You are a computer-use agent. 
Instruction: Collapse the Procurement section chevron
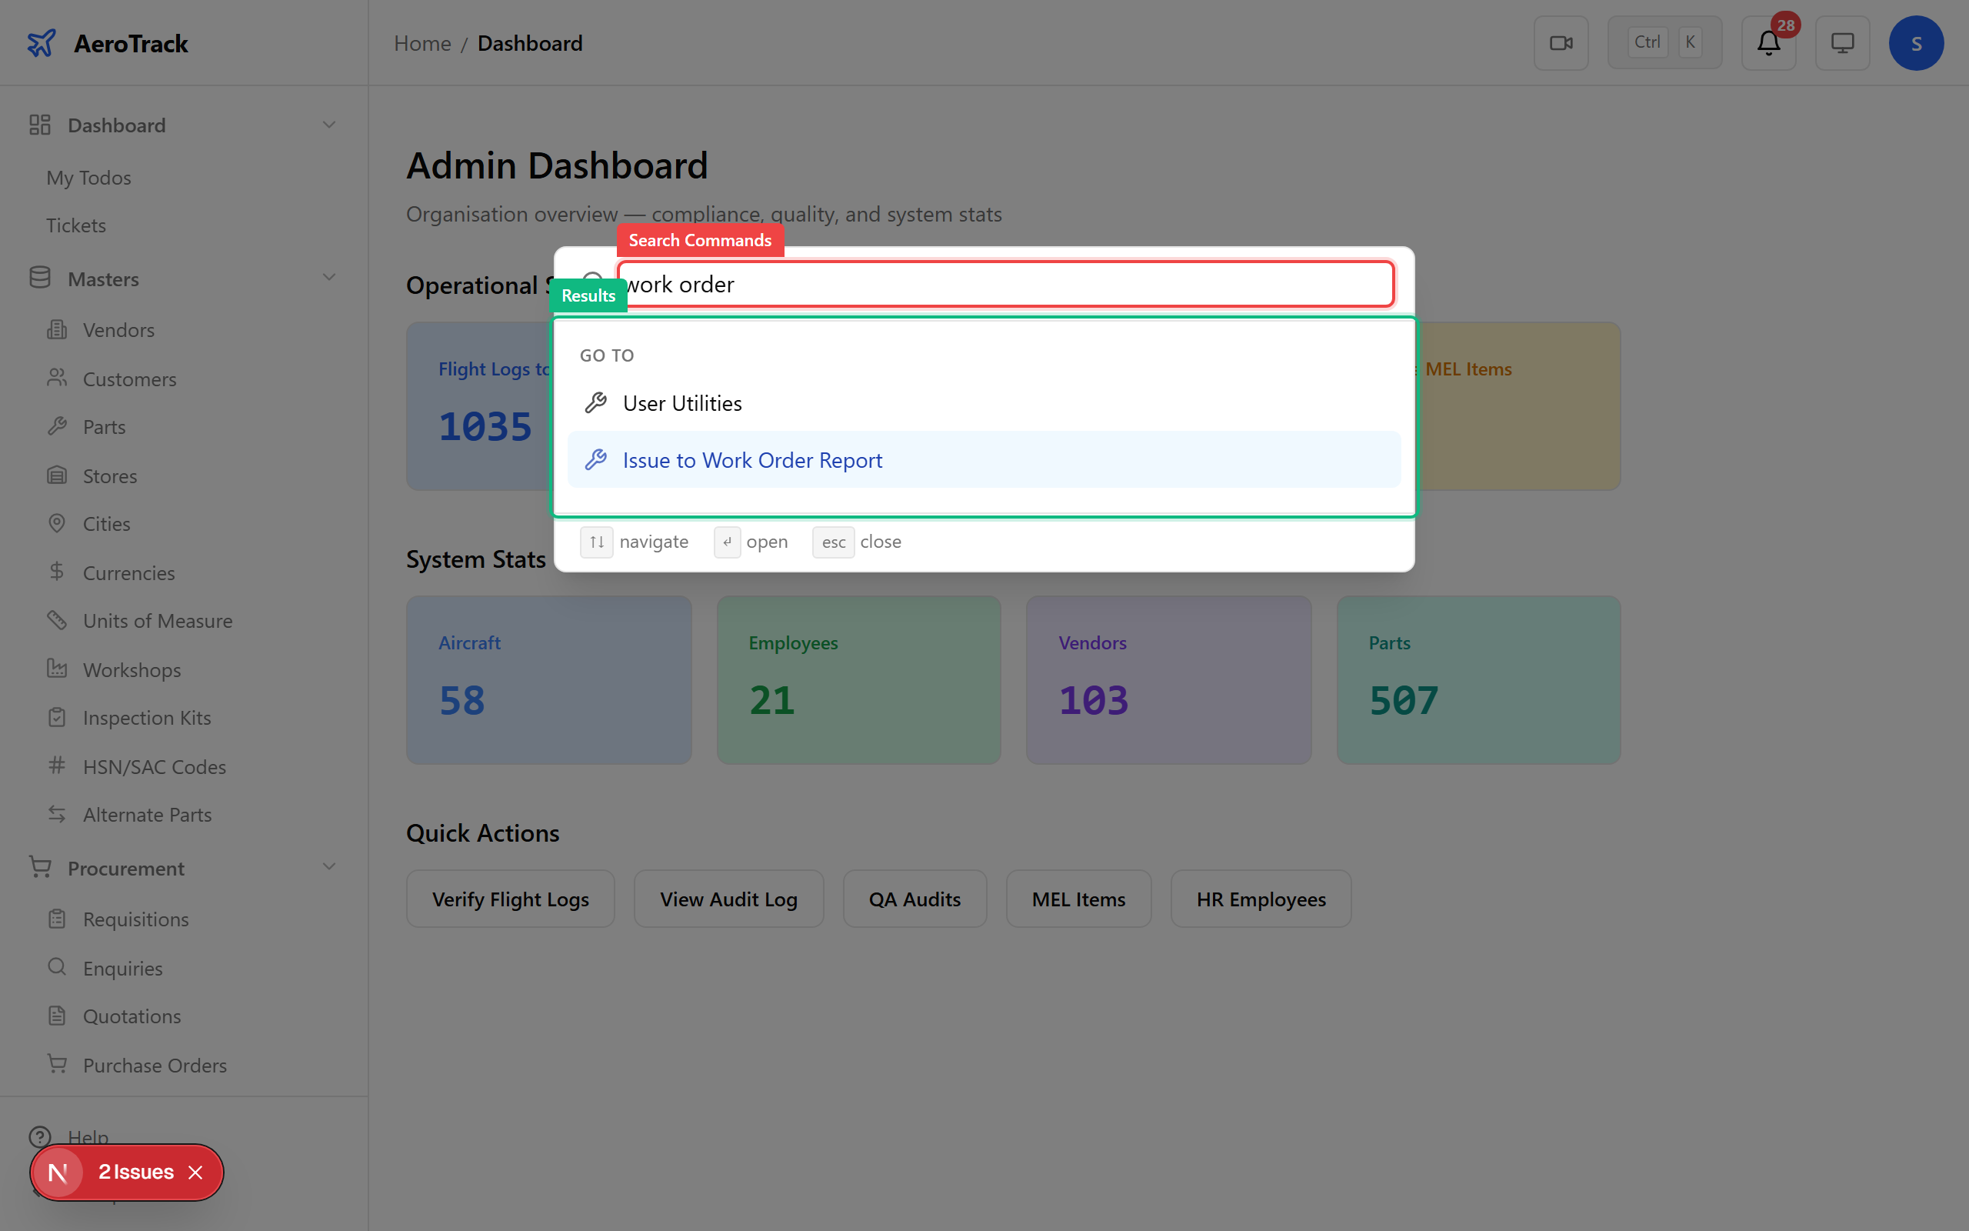click(x=328, y=867)
